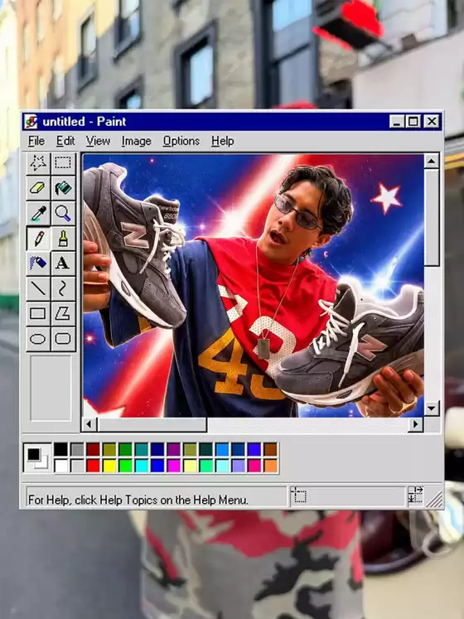The width and height of the screenshot is (464, 619).
Task: Select the Curve tool
Action: coord(63,288)
